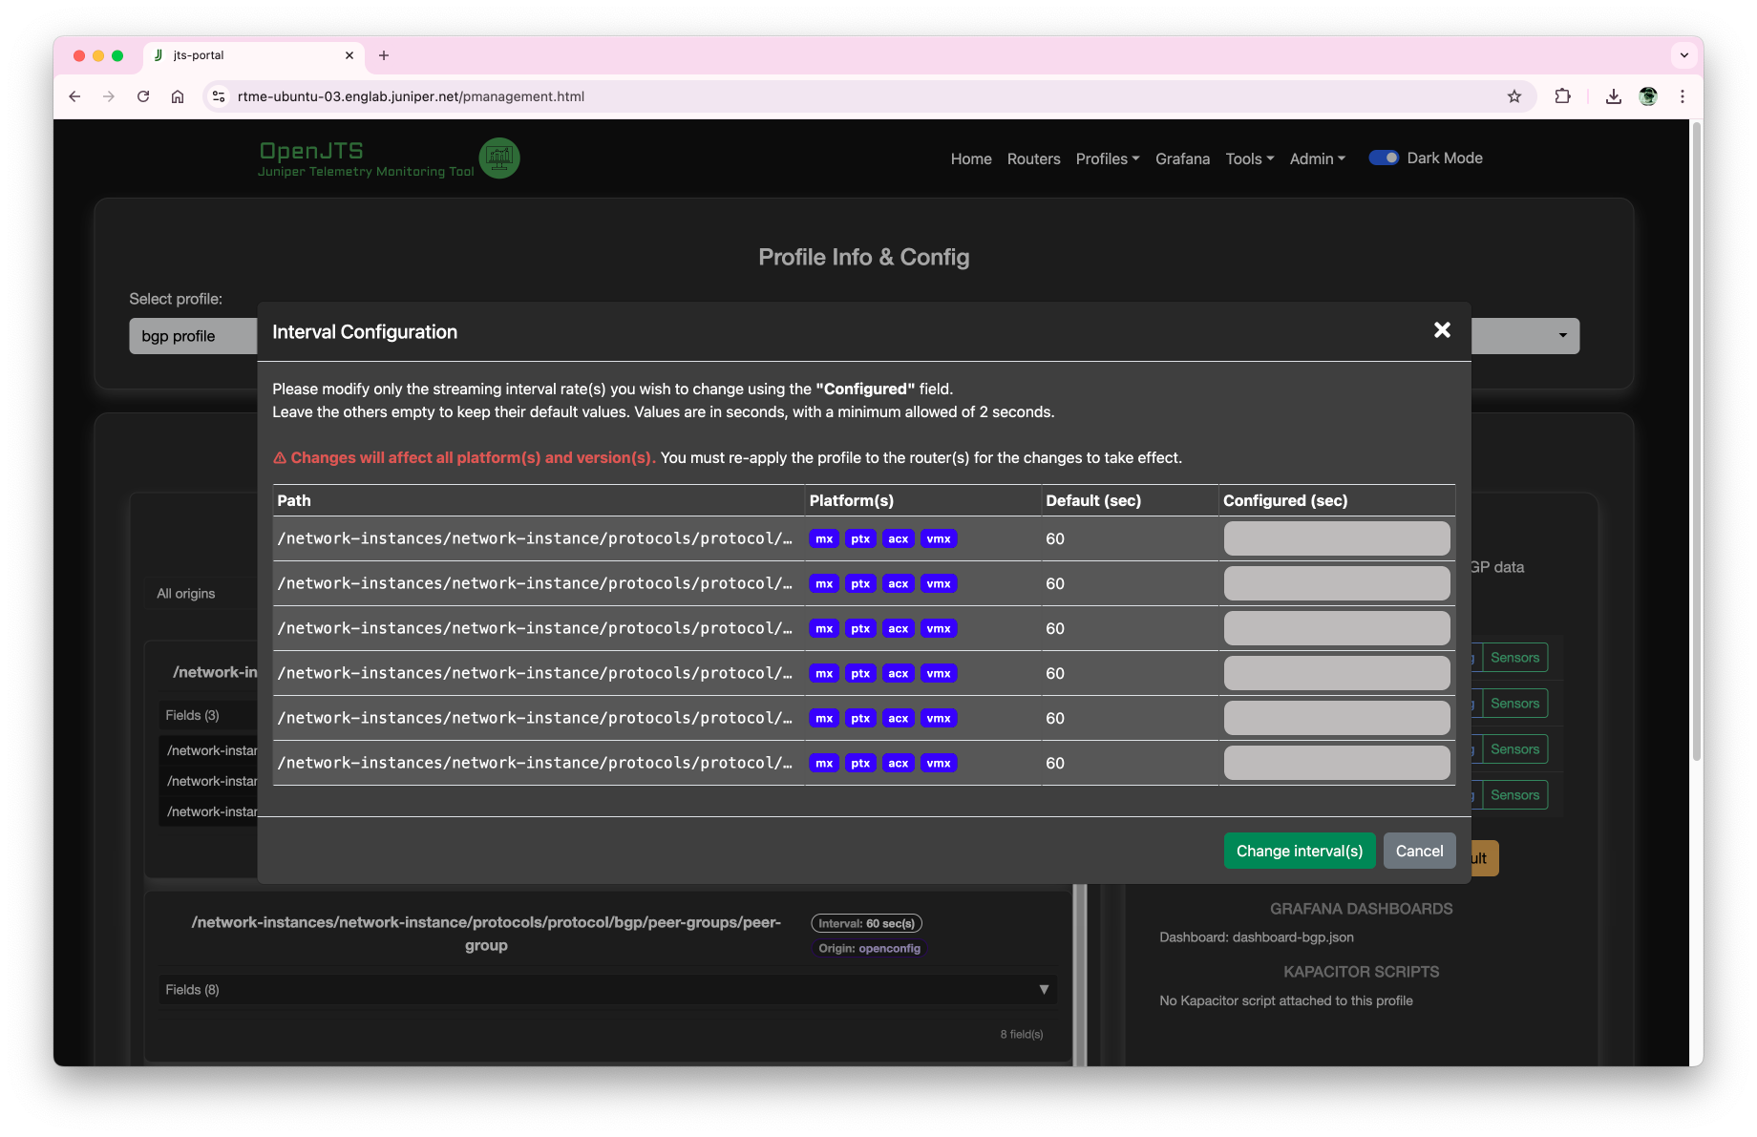Open the Admin dropdown menu
The height and width of the screenshot is (1137, 1757).
click(1317, 159)
